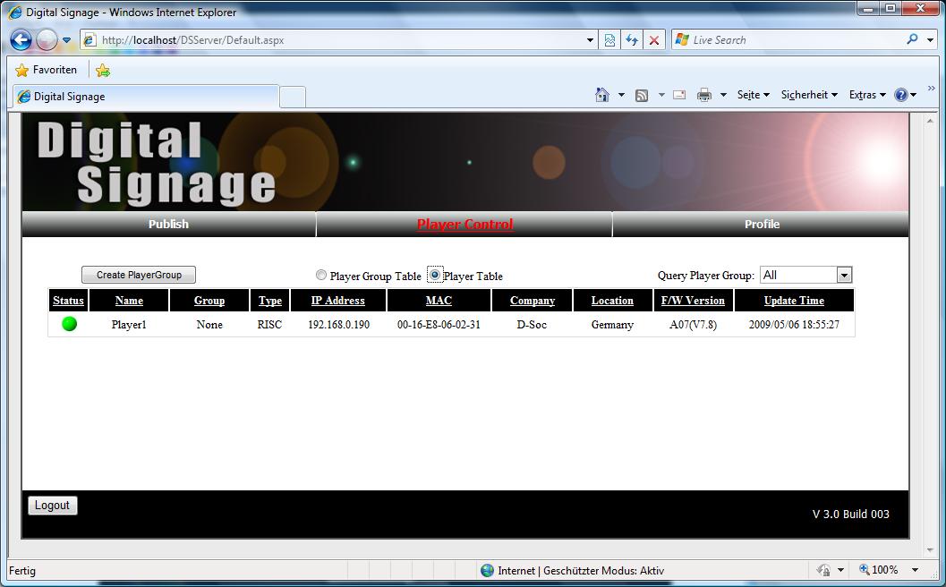Viewport: 946px width, 587px height.
Task: Expand the Query Player Group dropdown
Action: [844, 276]
